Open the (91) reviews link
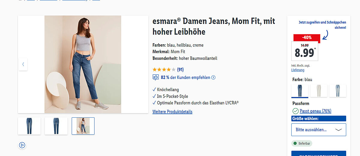360x156 pixels. click(x=180, y=69)
